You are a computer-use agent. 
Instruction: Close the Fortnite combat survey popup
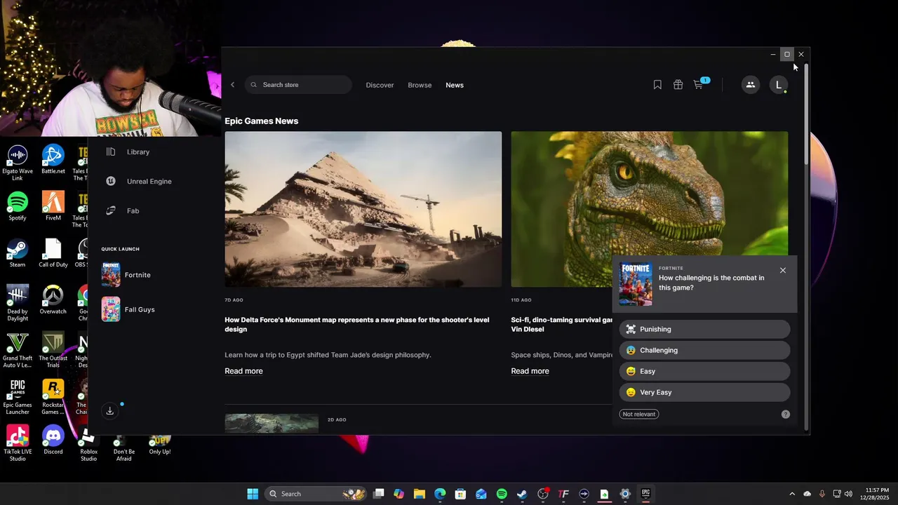(783, 271)
